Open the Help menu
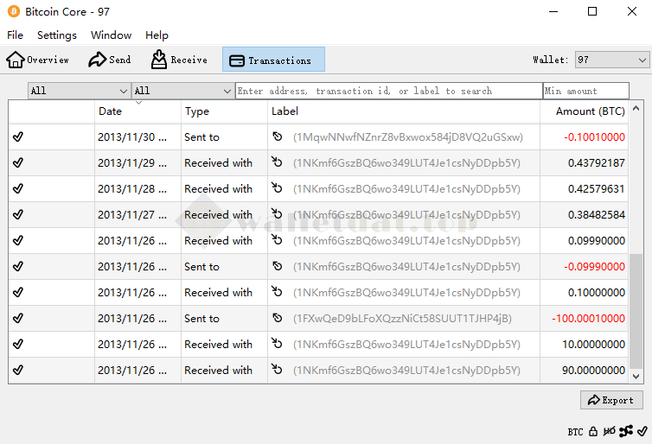652x444 pixels. pyautogui.click(x=157, y=35)
